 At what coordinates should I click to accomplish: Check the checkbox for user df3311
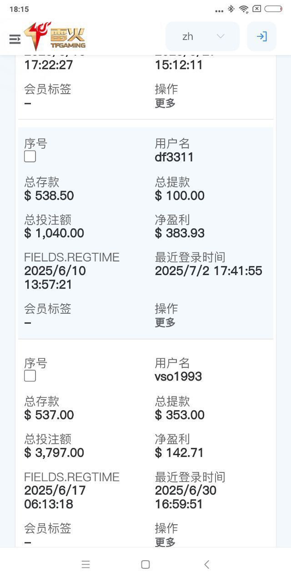pyautogui.click(x=30, y=156)
